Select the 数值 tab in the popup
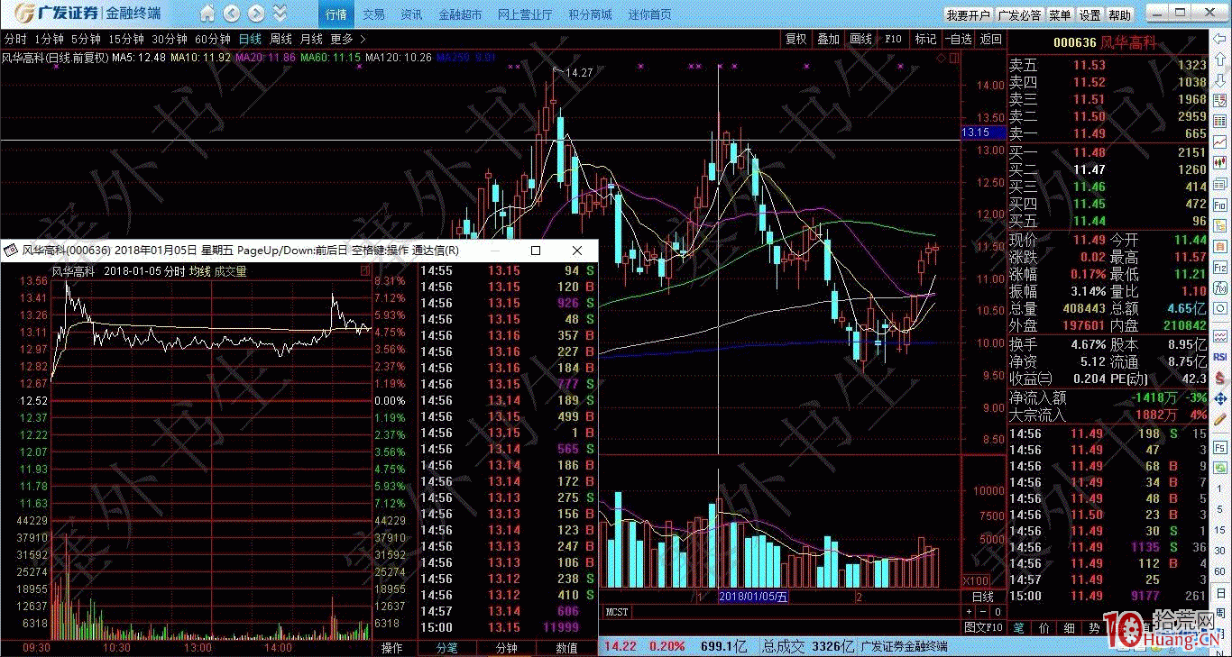 tap(566, 648)
